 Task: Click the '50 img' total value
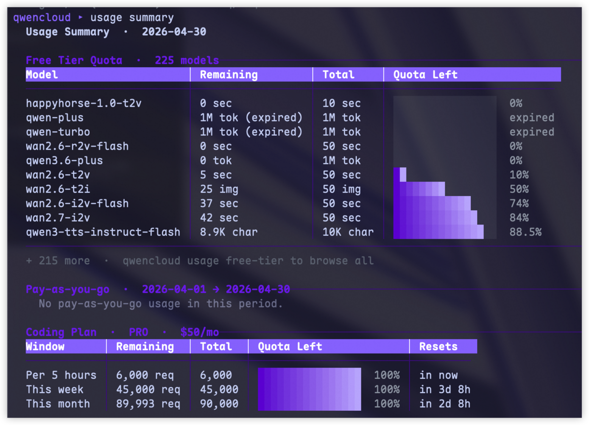pos(342,189)
